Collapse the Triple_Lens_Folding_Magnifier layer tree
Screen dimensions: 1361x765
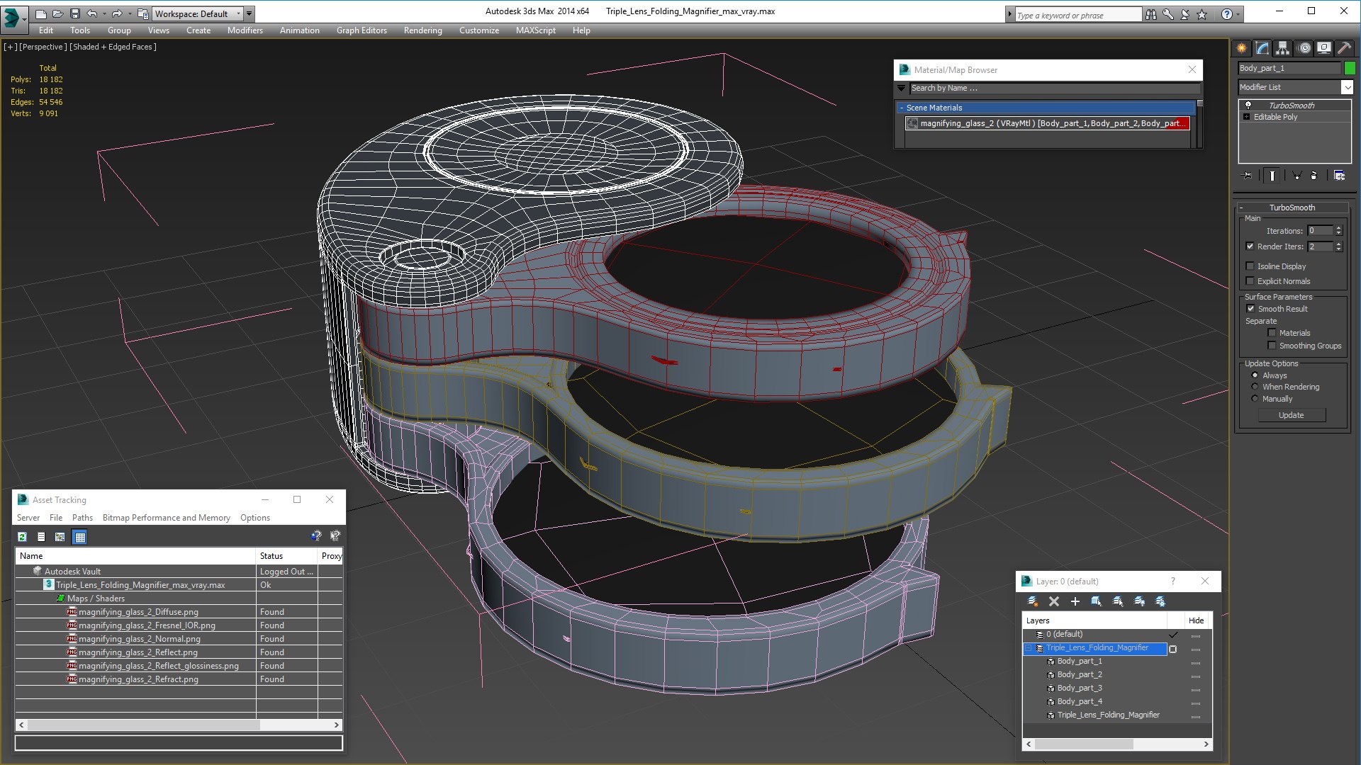(x=1029, y=648)
